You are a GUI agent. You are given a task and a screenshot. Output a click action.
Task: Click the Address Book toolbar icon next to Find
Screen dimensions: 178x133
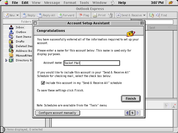point(151,15)
